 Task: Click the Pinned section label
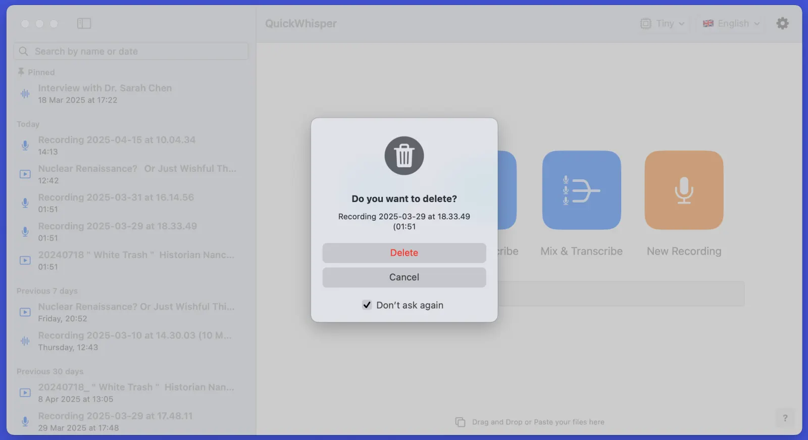click(x=41, y=72)
